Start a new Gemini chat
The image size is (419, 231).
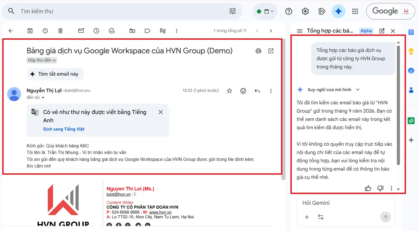click(x=382, y=31)
